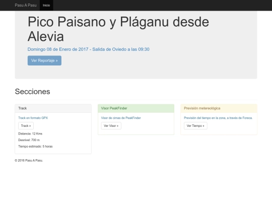Click the Secciones heading

tap(32, 91)
